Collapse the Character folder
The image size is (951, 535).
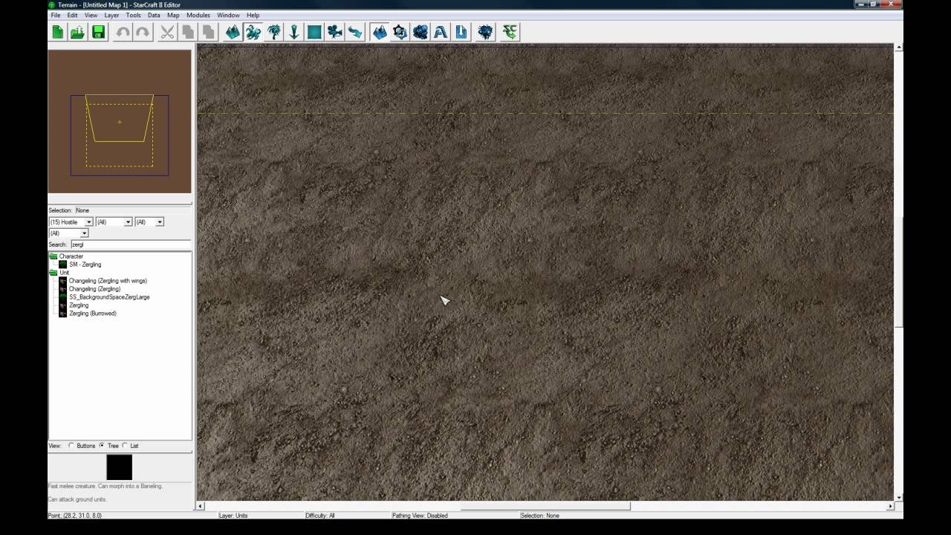53,256
